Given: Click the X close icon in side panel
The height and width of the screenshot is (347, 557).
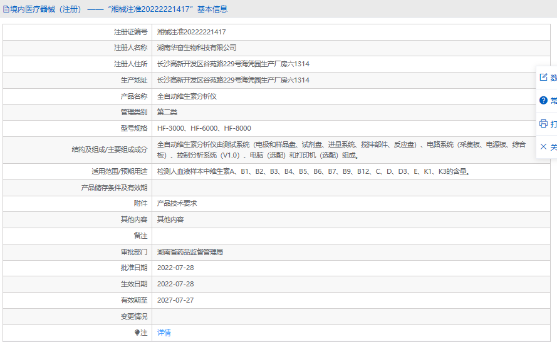Looking at the screenshot, I should click(543, 147).
